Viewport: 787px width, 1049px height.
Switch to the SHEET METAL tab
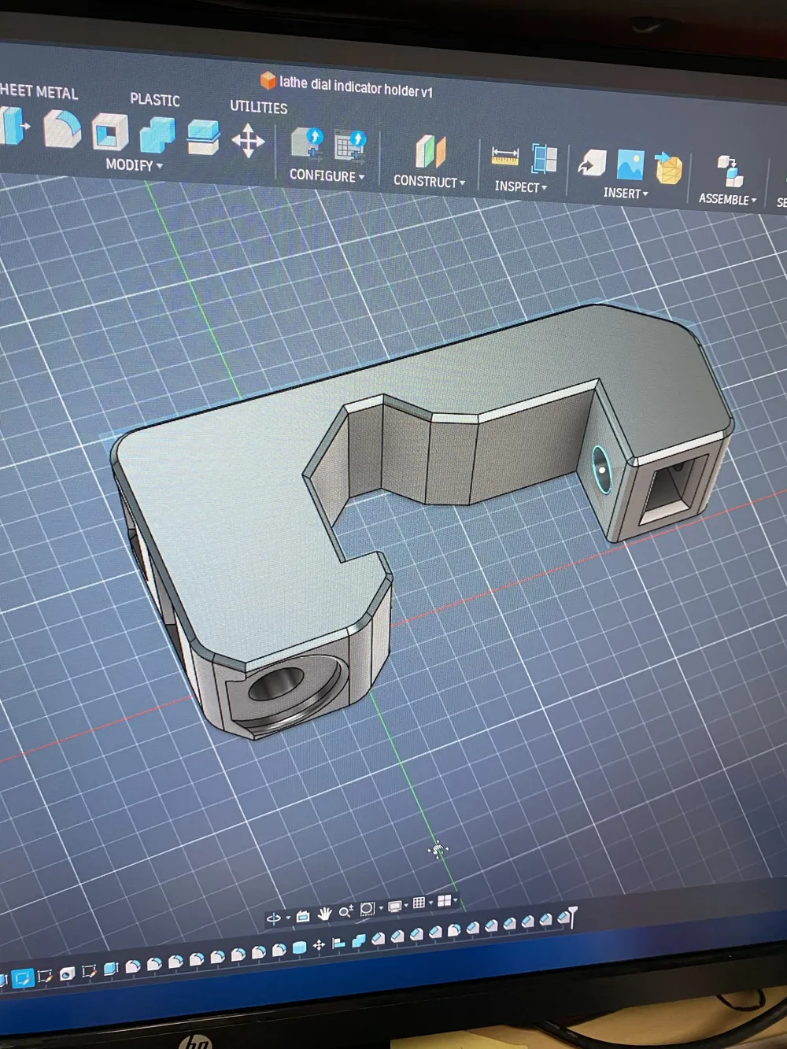[x=39, y=91]
